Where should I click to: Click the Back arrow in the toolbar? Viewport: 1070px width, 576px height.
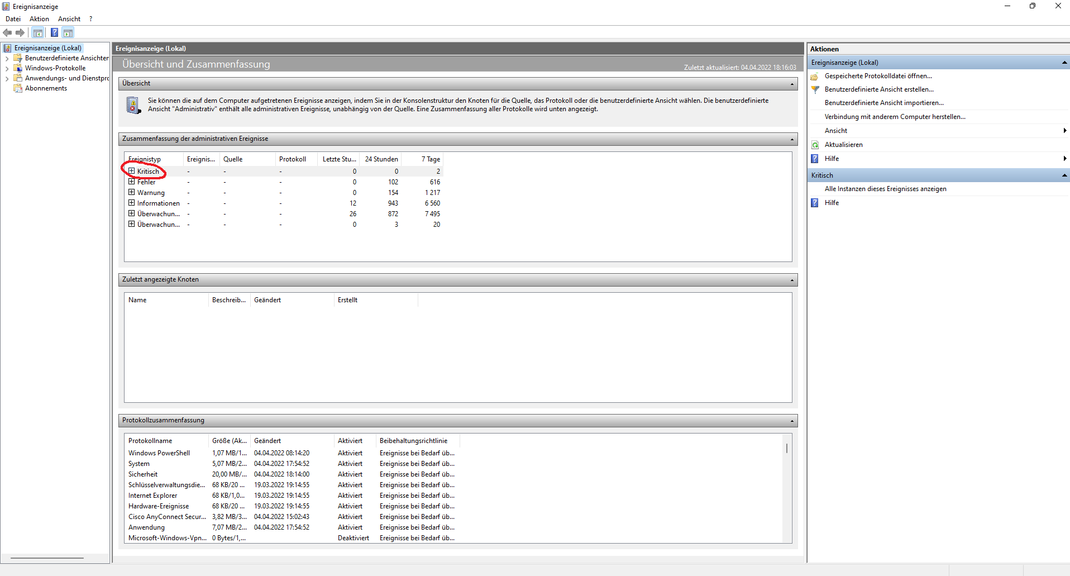pos(7,32)
